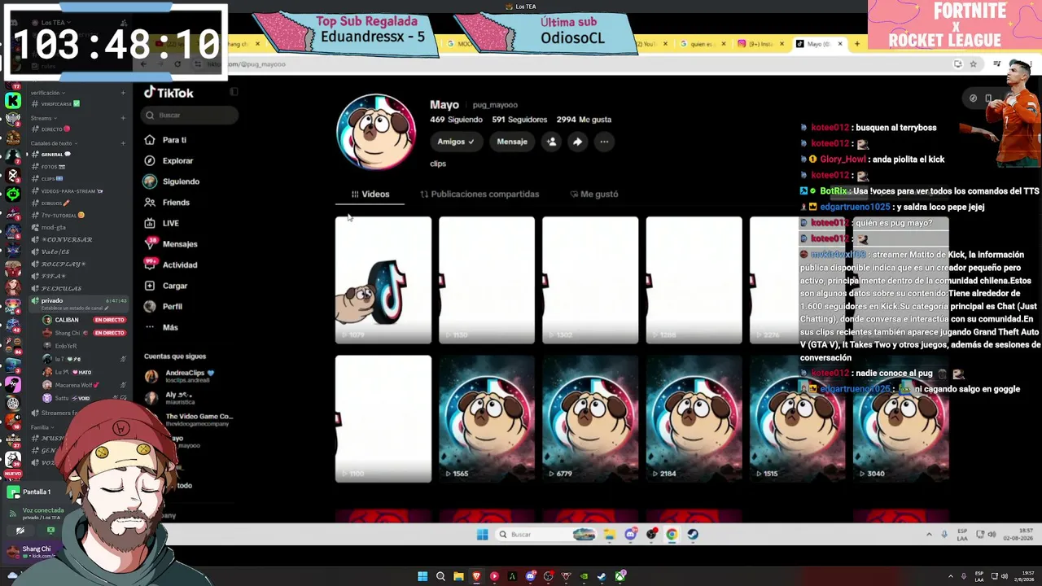Image resolution: width=1042 pixels, height=586 pixels.
Task: Open TikTok Actividad notifications
Action: click(170, 265)
